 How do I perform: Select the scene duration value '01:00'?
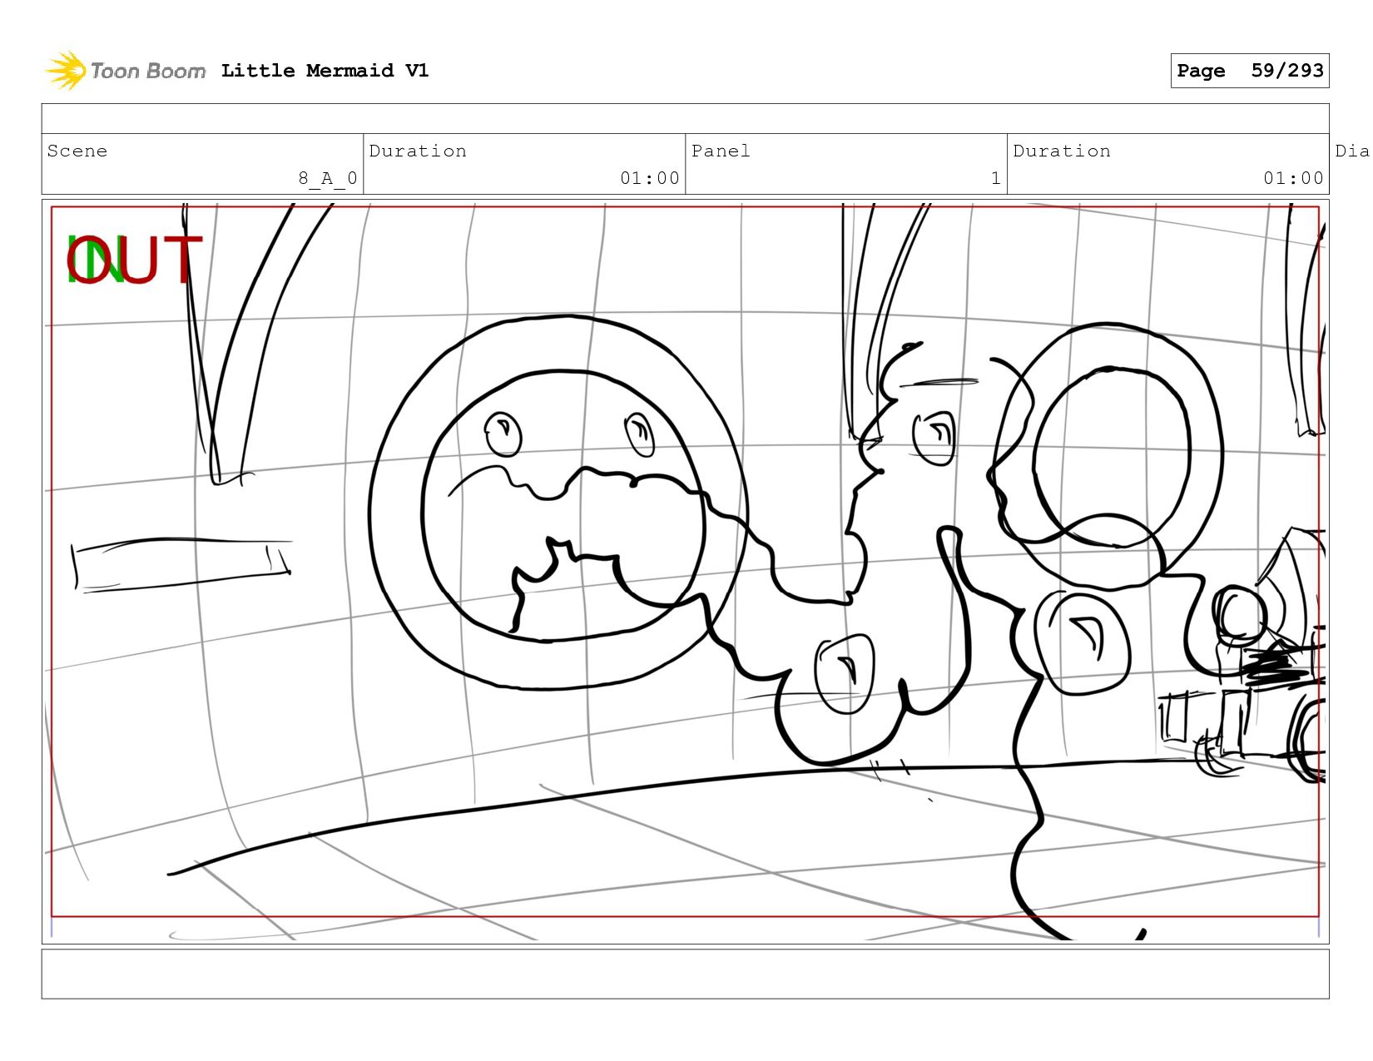(650, 178)
